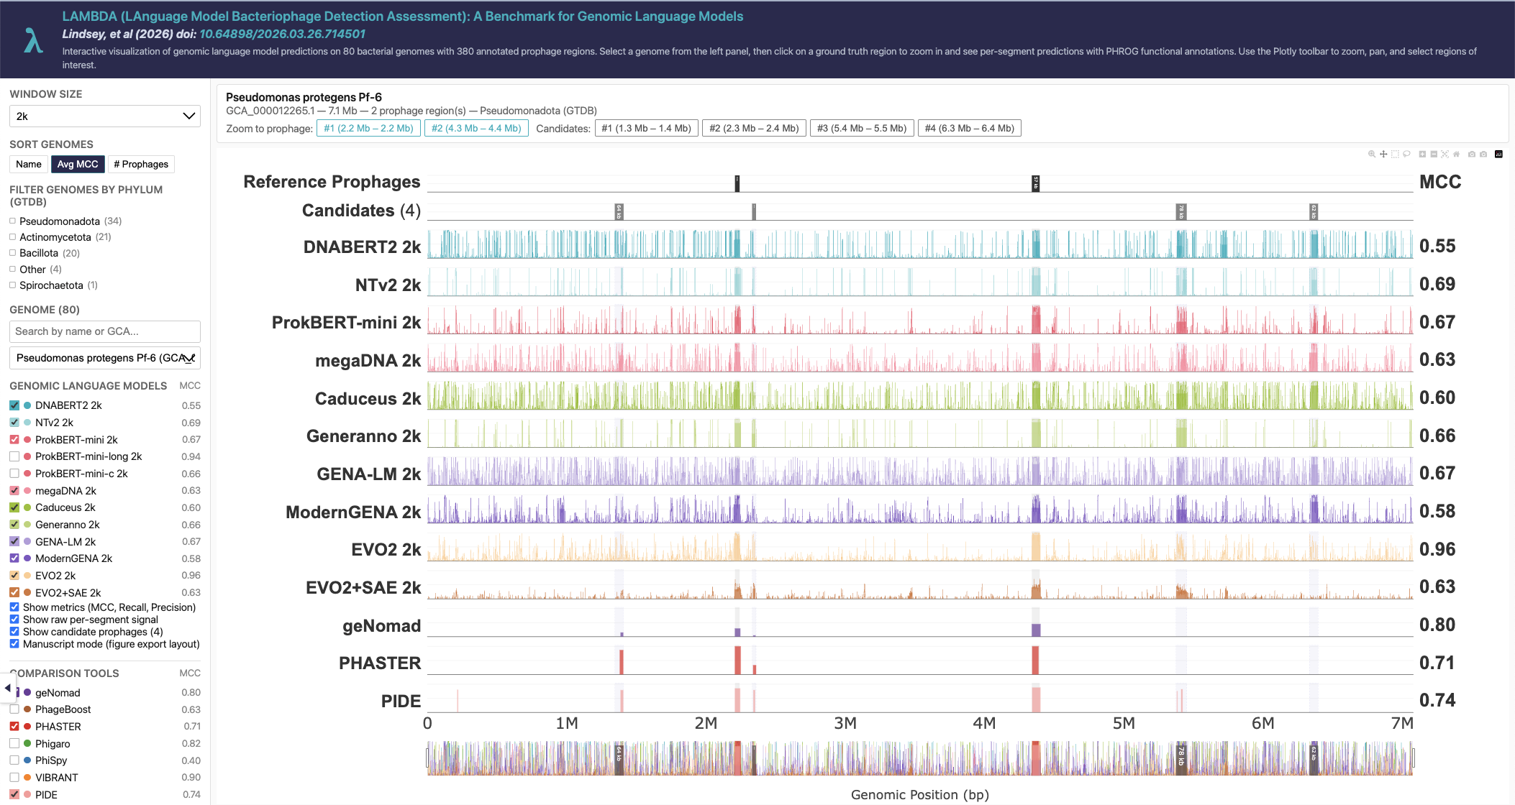The height and width of the screenshot is (805, 1515).
Task: Click the right range slider handle
Action: [1414, 758]
